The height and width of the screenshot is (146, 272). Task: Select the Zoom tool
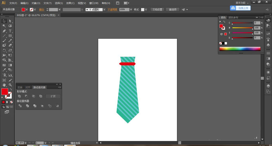pyautogui.click(x=10, y=85)
